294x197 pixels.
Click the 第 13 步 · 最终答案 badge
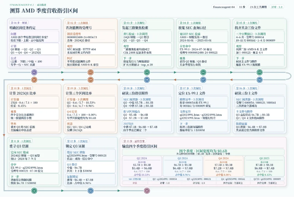click(x=134, y=141)
